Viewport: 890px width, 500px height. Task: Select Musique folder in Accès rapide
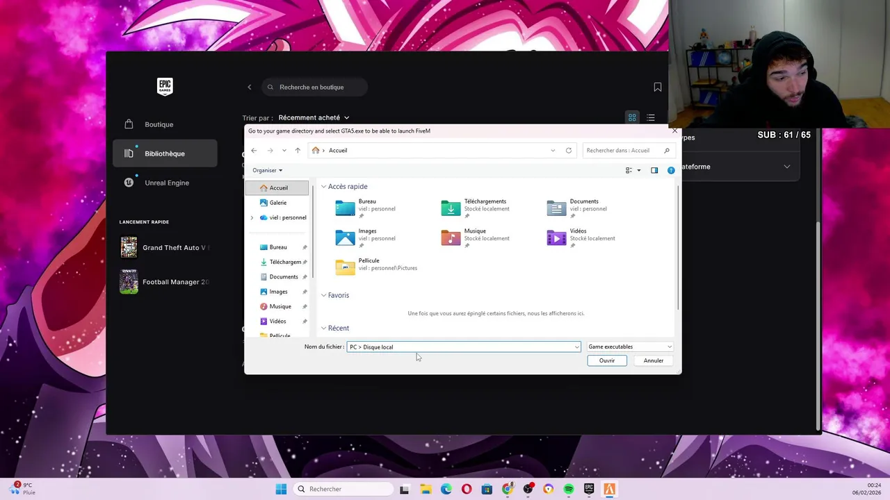[476, 237]
